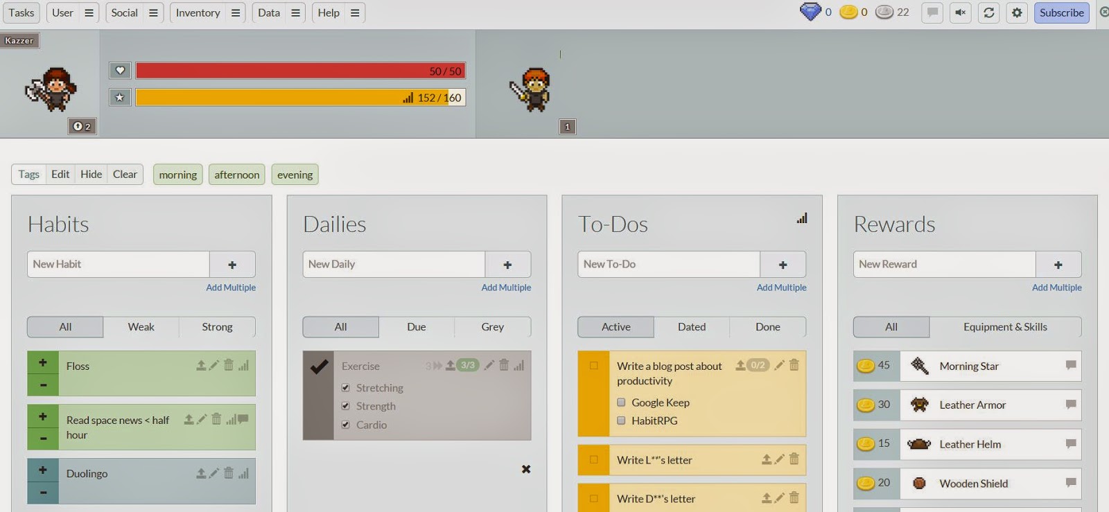The height and width of the screenshot is (512, 1109).
Task: Uncheck the Cardio checklist item
Action: tap(345, 425)
